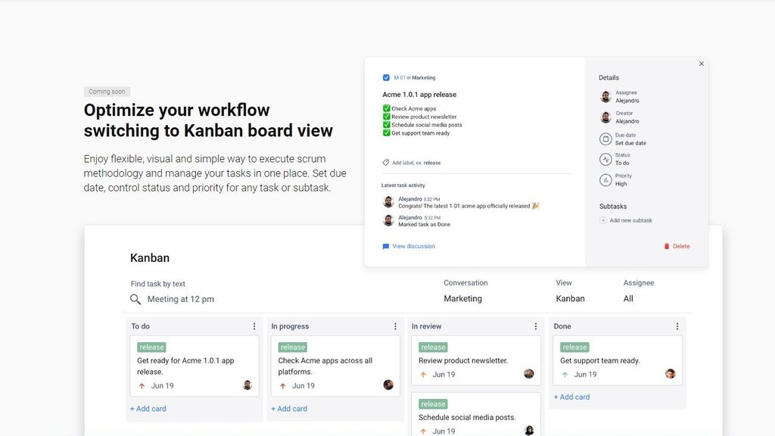The width and height of the screenshot is (775, 436).
Task: Click Add card under To do
Action: click(148, 409)
